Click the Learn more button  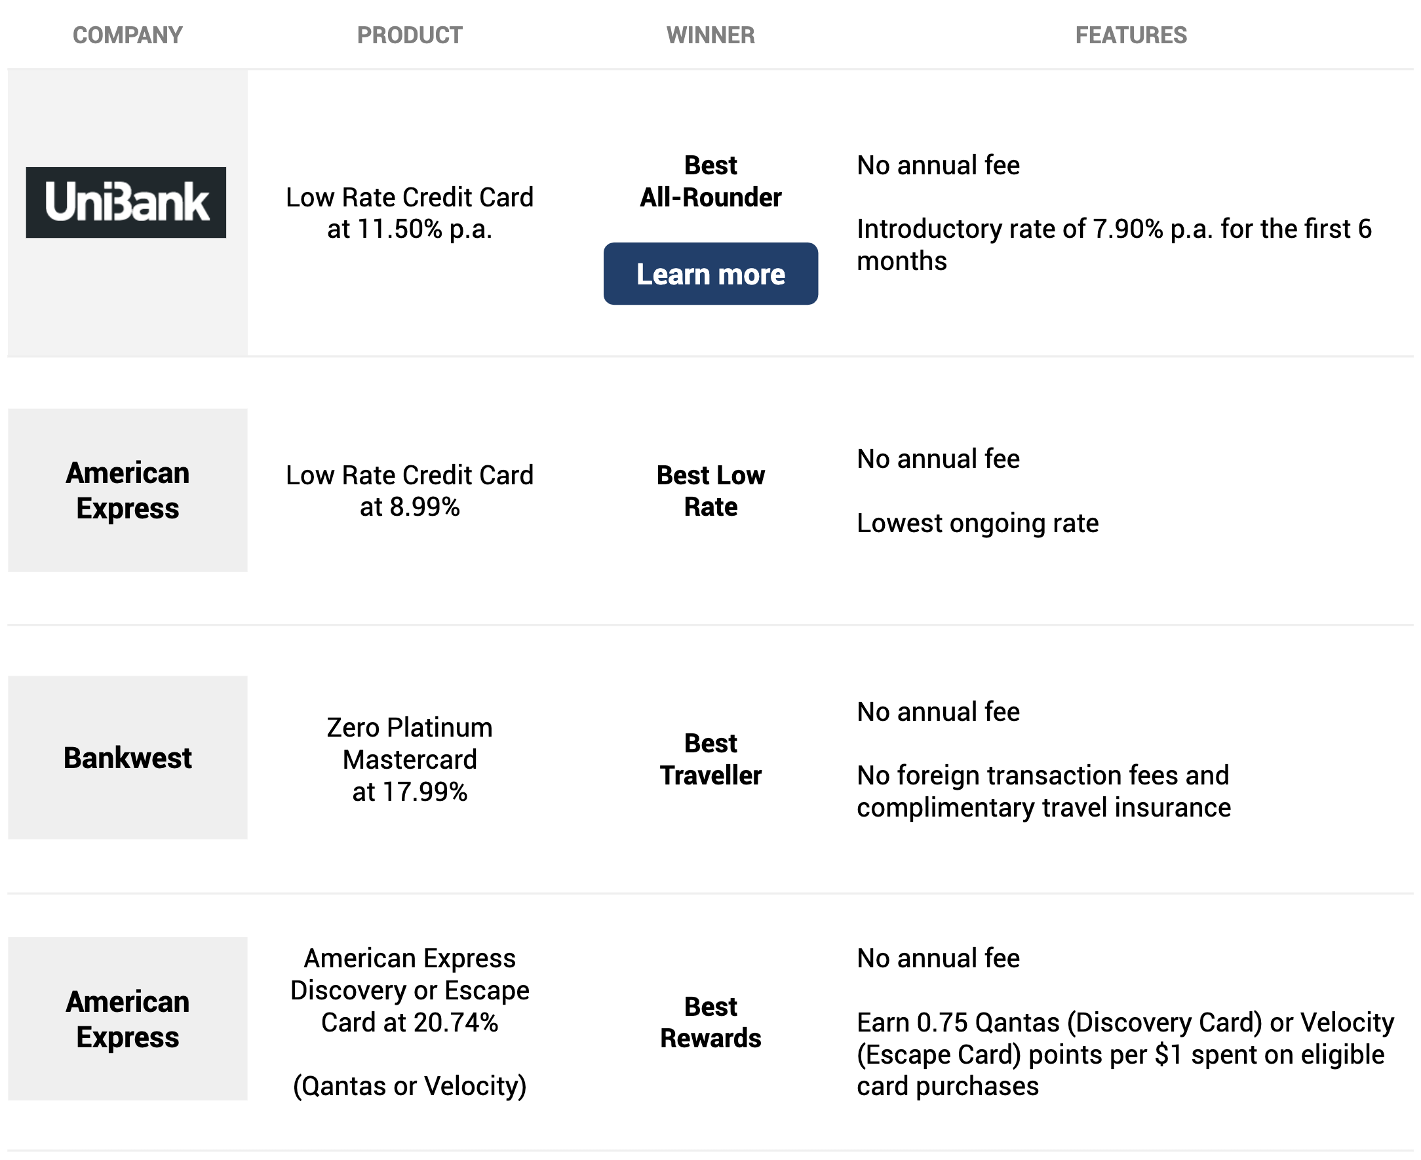(710, 274)
